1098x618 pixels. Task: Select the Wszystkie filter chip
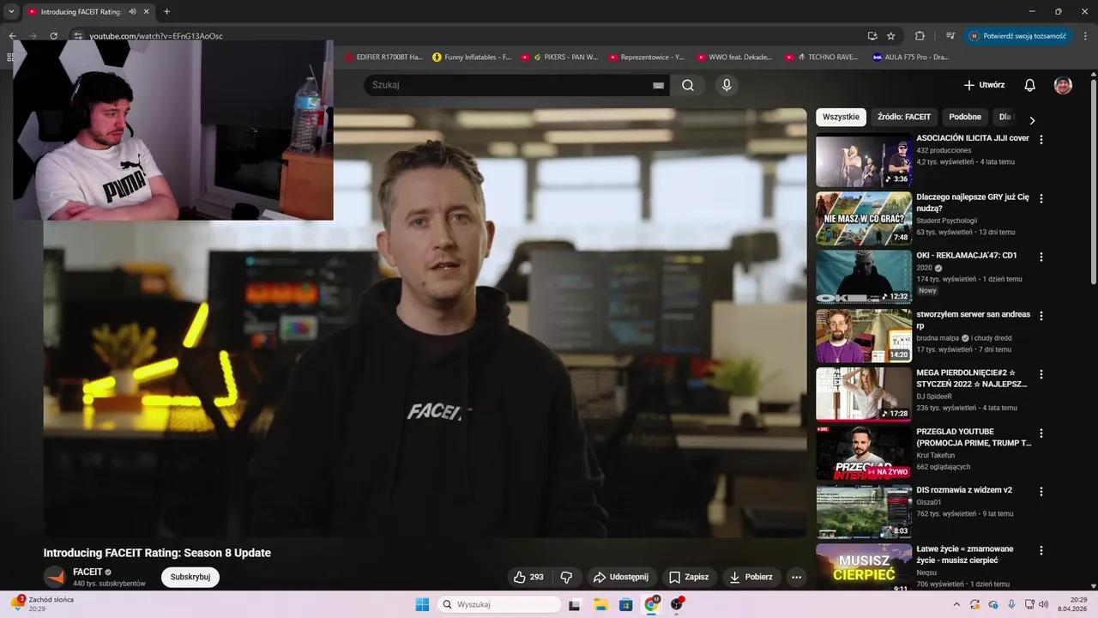click(841, 117)
